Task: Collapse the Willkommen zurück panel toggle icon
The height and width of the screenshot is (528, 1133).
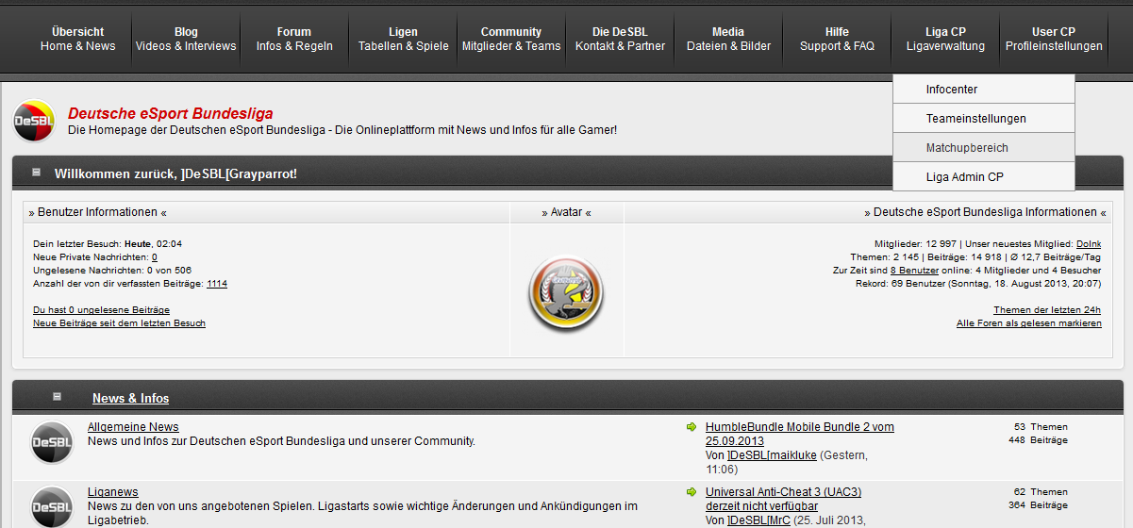Action: 37,173
